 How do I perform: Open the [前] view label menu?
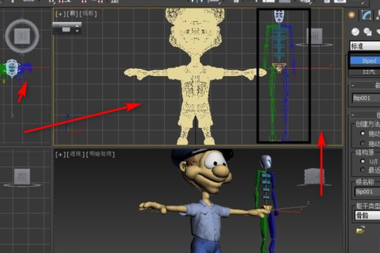[72, 14]
